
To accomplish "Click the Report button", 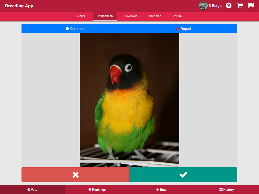I will pyautogui.click(x=183, y=29).
